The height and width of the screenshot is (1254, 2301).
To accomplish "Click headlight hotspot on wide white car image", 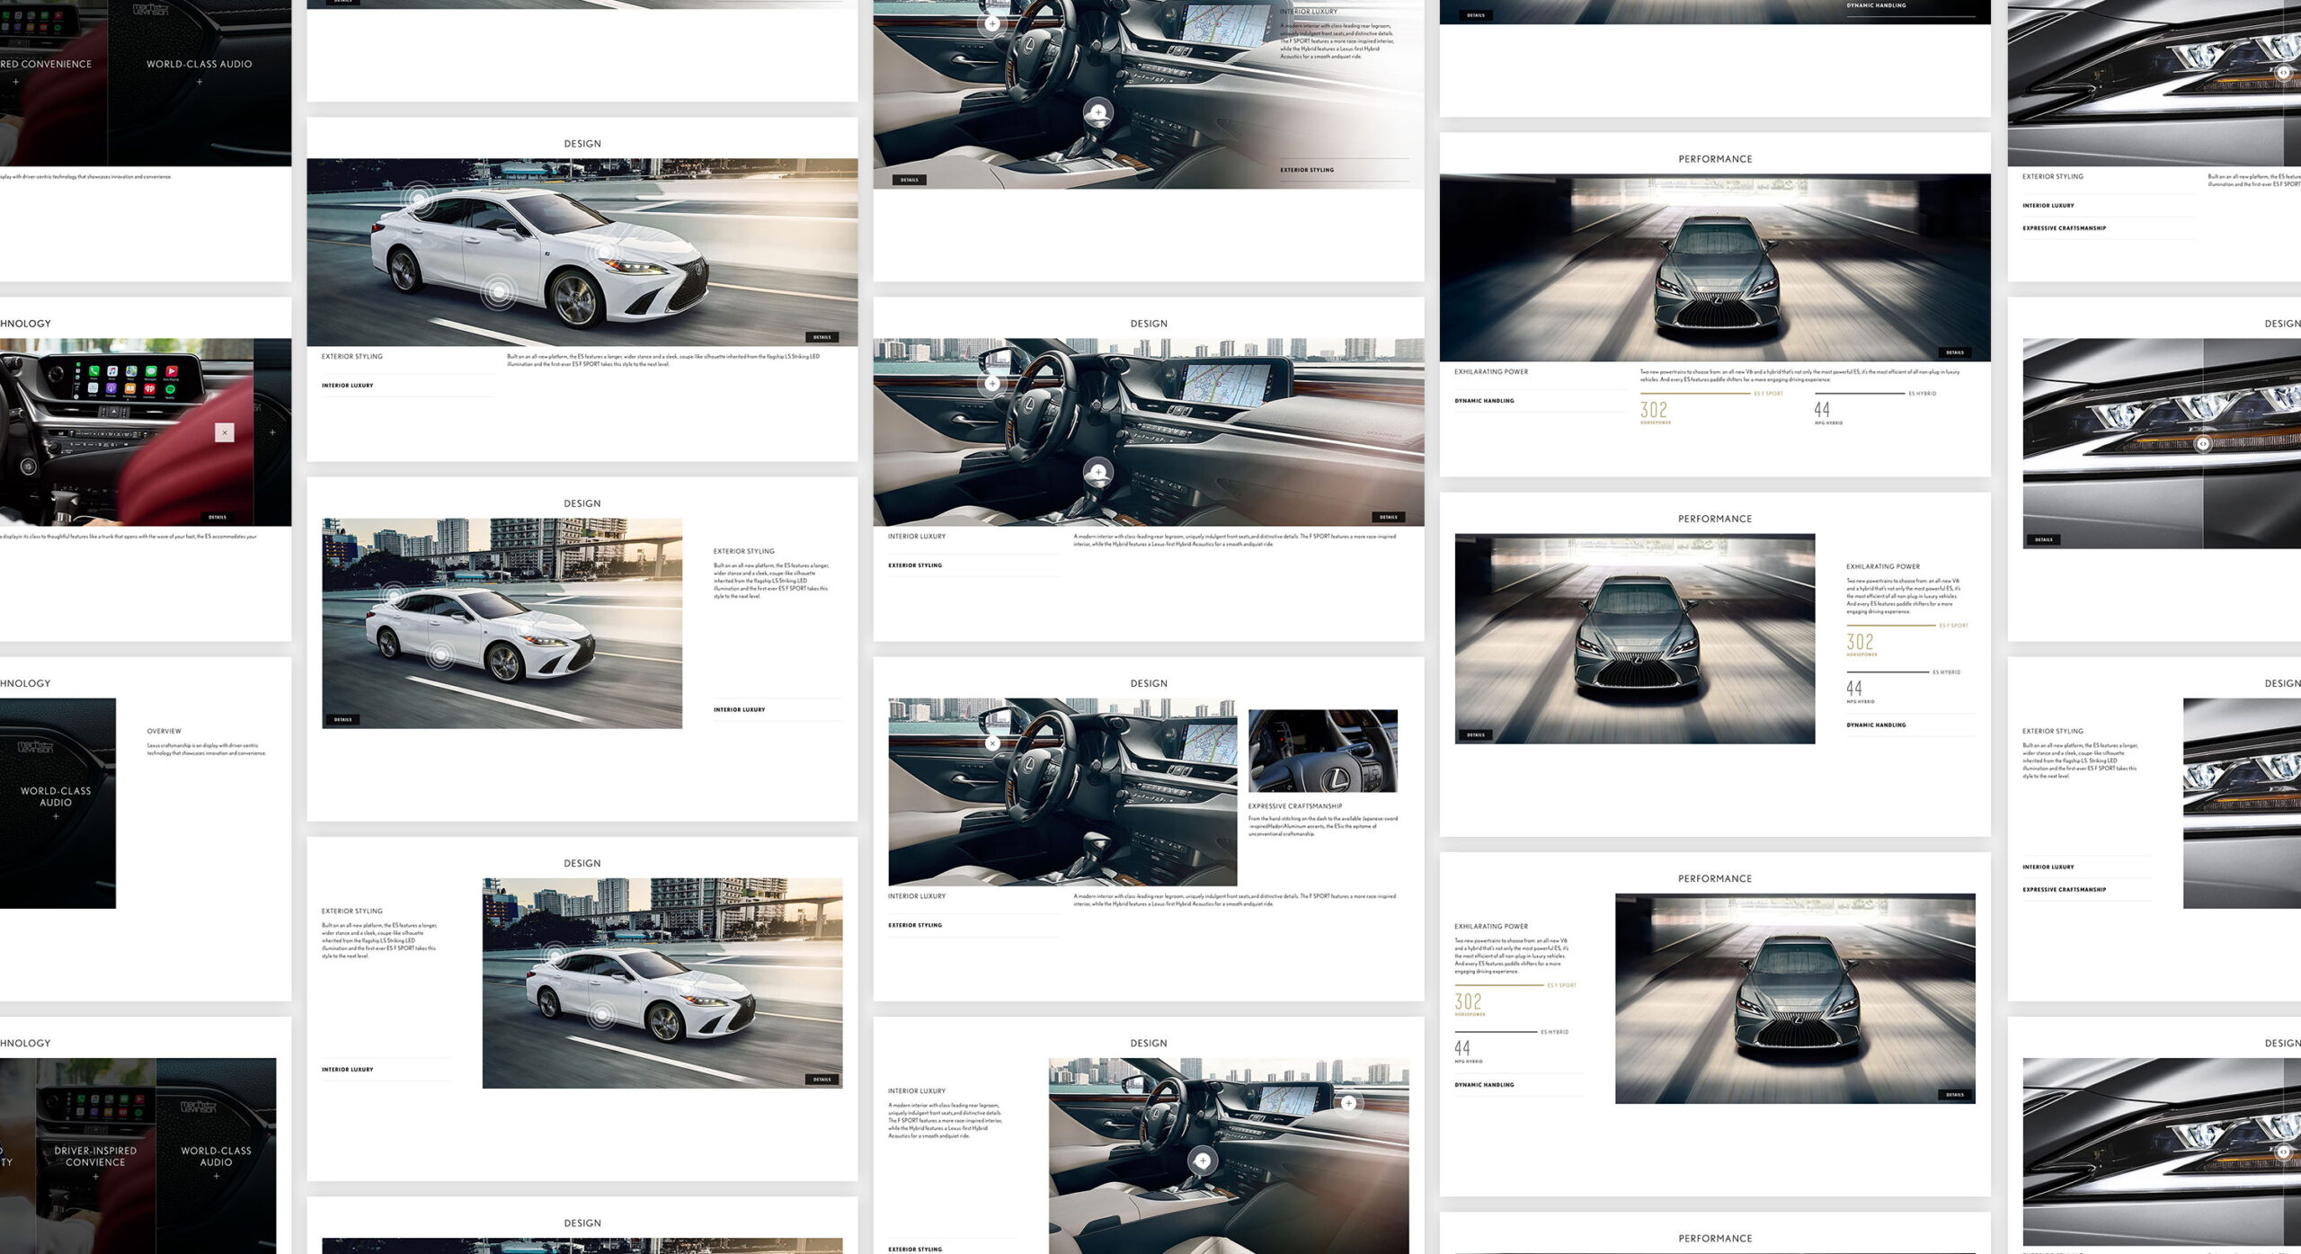I will tap(607, 253).
